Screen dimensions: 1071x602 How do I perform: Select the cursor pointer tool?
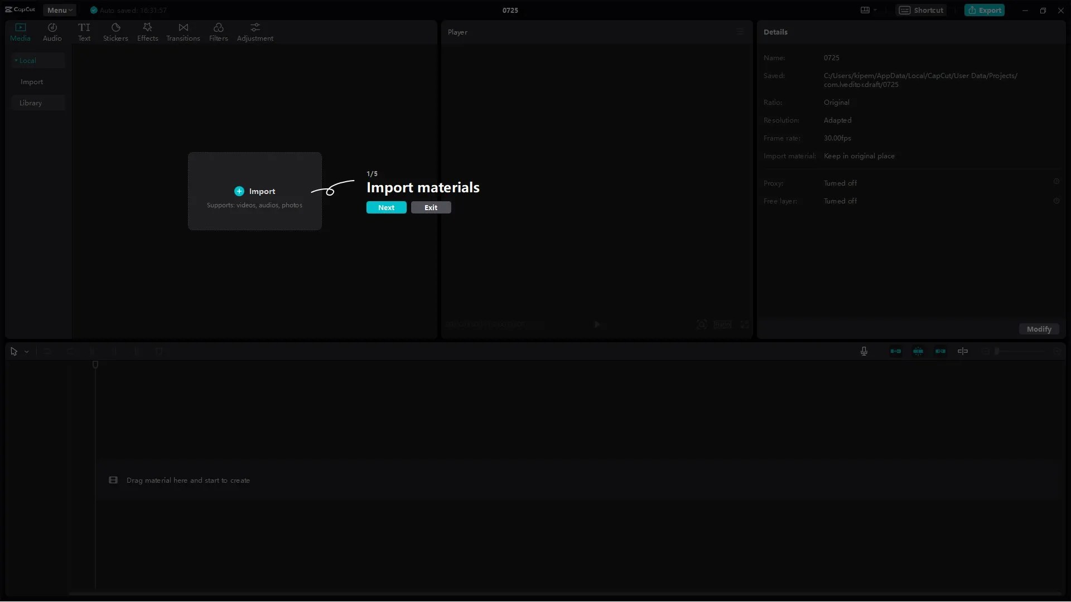(14, 352)
